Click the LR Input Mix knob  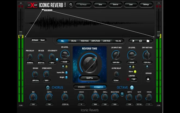(x=116, y=55)
